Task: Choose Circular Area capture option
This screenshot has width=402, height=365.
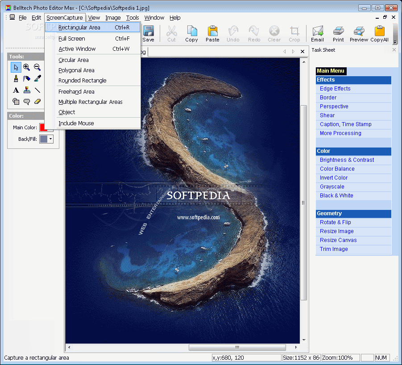Action: coord(93,60)
